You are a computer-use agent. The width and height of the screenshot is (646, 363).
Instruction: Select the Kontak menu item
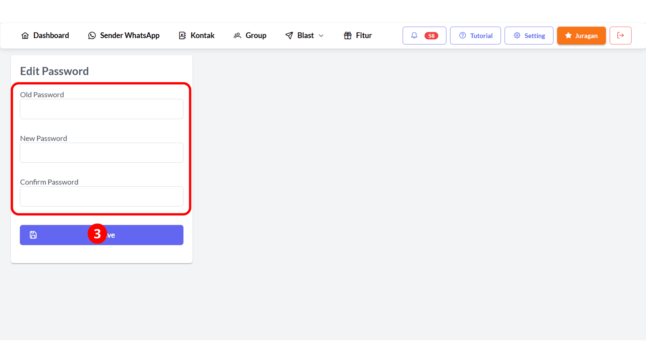[x=196, y=35]
